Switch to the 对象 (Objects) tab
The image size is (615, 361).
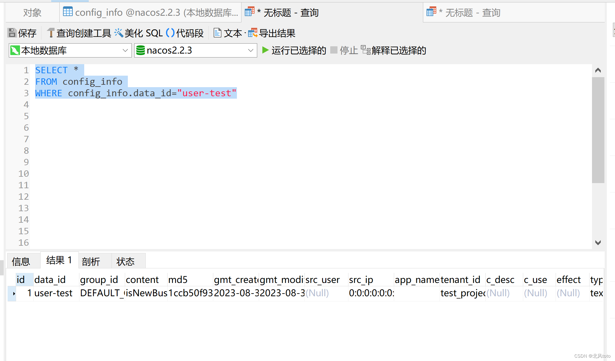(x=32, y=12)
